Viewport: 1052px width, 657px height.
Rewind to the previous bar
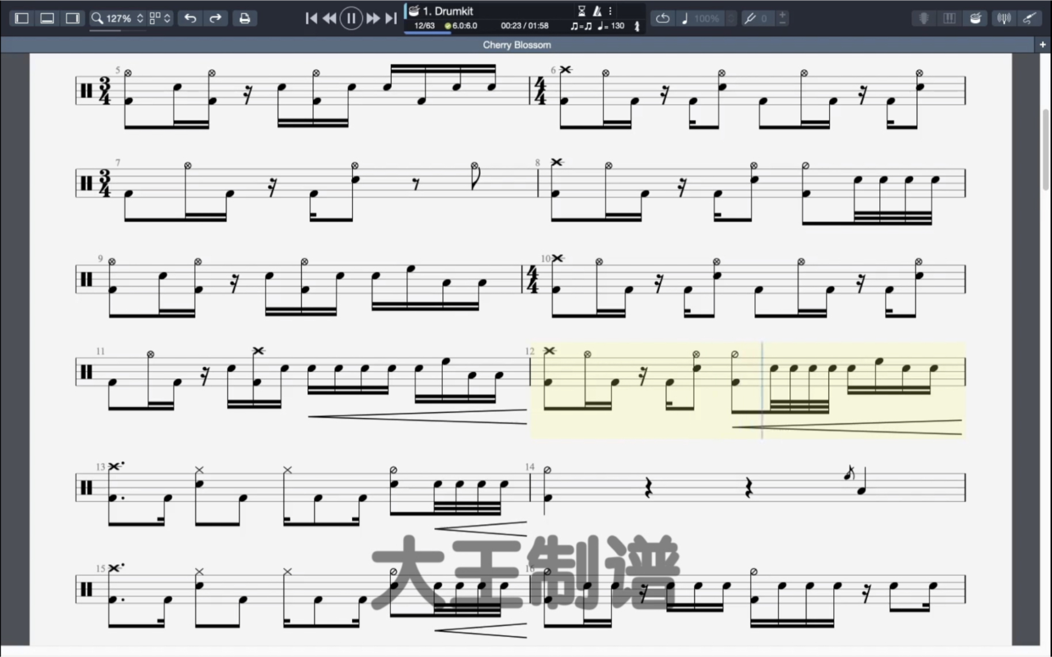[x=329, y=18]
